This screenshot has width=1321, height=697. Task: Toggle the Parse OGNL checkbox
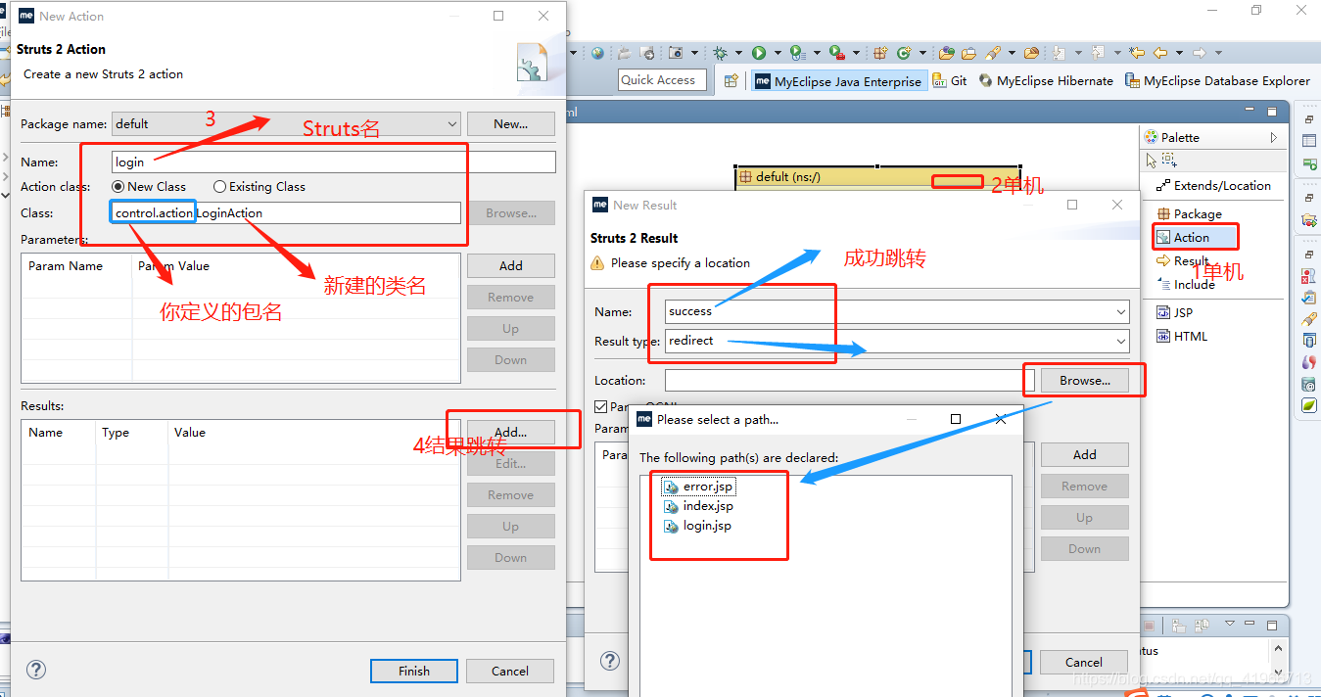click(x=601, y=406)
